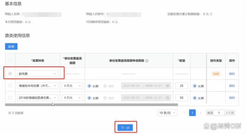Click the 跳至 page number input
Screen dimensions: 246x135
coord(219,113)
